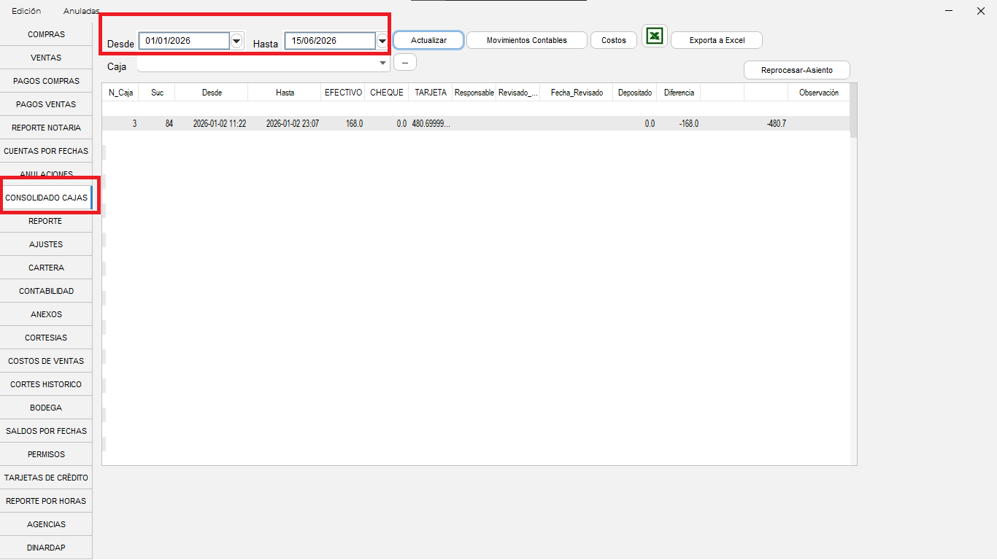This screenshot has width=997, height=560.
Task: Open the Desde date picker arrow
Action: [236, 41]
